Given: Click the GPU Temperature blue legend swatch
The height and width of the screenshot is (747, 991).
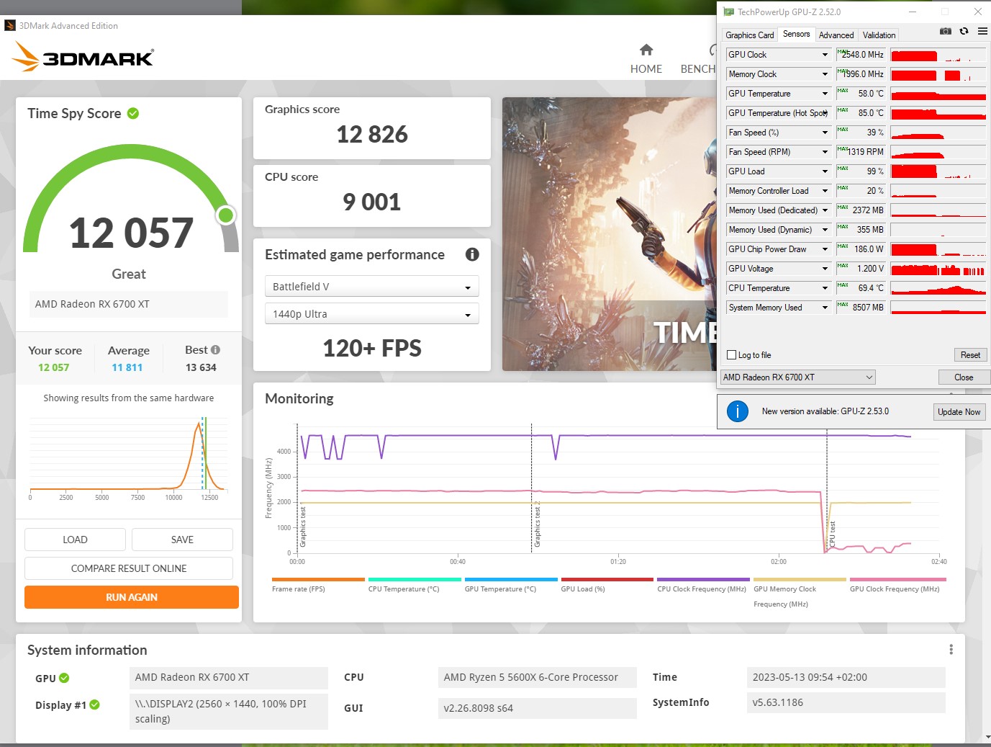Looking at the screenshot, I should [511, 579].
